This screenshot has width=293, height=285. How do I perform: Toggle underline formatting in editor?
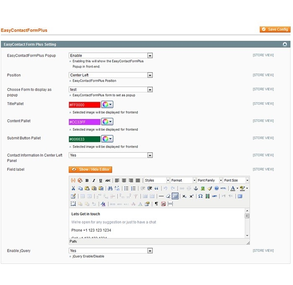pos(101,180)
